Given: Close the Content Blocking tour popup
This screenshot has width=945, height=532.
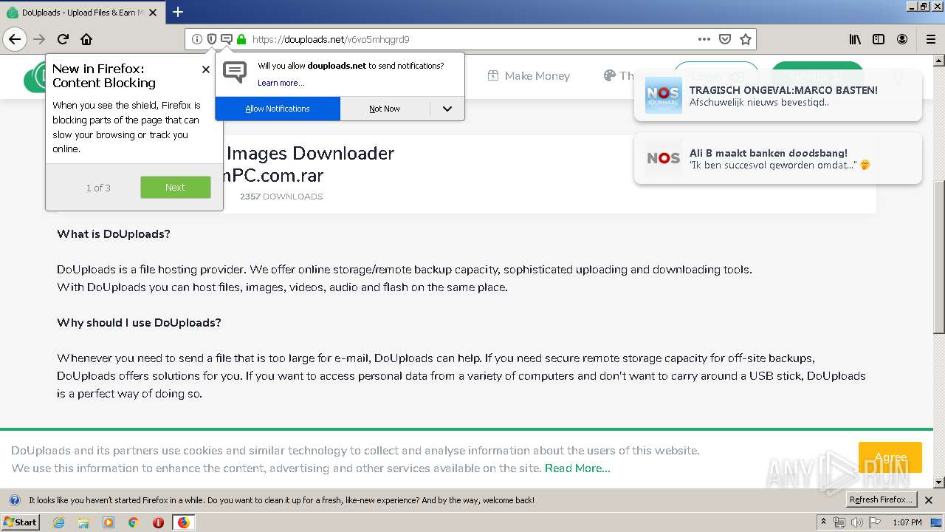Looking at the screenshot, I should click(x=205, y=69).
